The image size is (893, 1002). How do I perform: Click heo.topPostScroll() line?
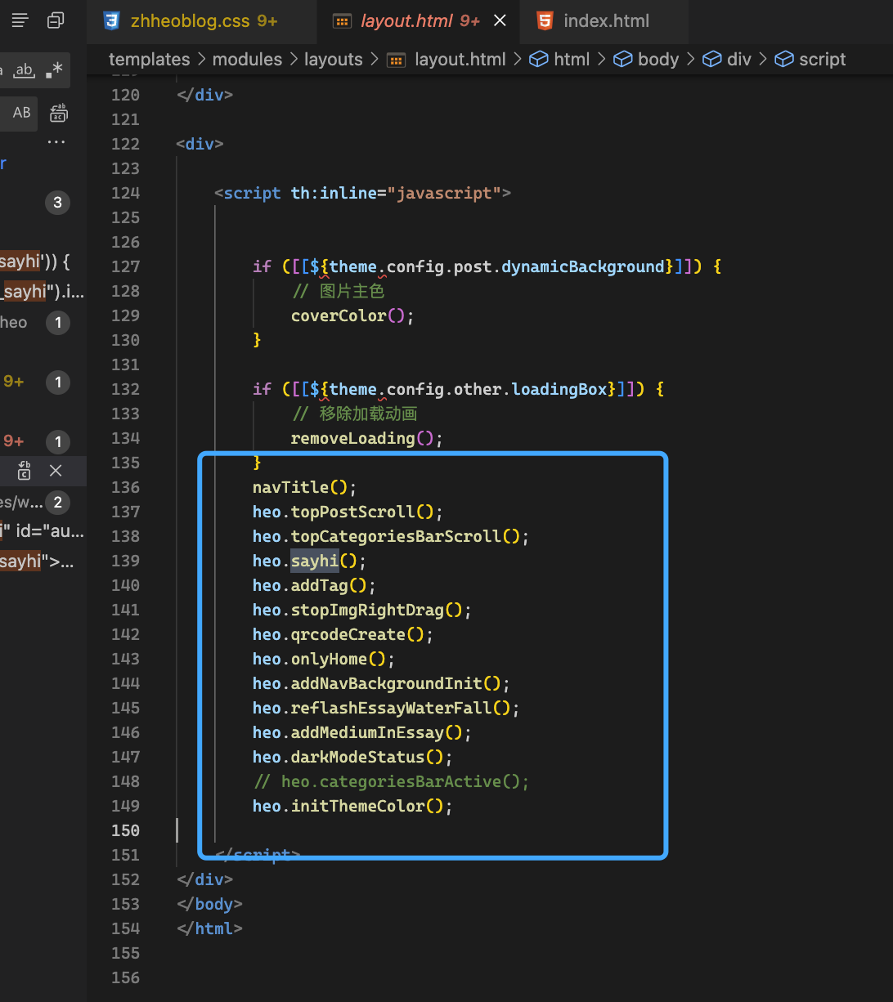(348, 512)
